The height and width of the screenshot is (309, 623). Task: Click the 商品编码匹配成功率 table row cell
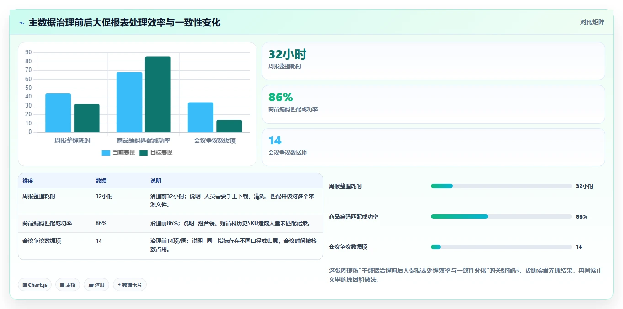pyautogui.click(x=47, y=223)
